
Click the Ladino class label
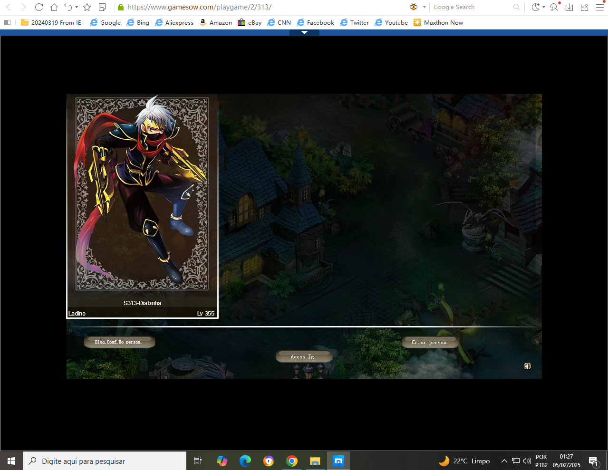(77, 314)
